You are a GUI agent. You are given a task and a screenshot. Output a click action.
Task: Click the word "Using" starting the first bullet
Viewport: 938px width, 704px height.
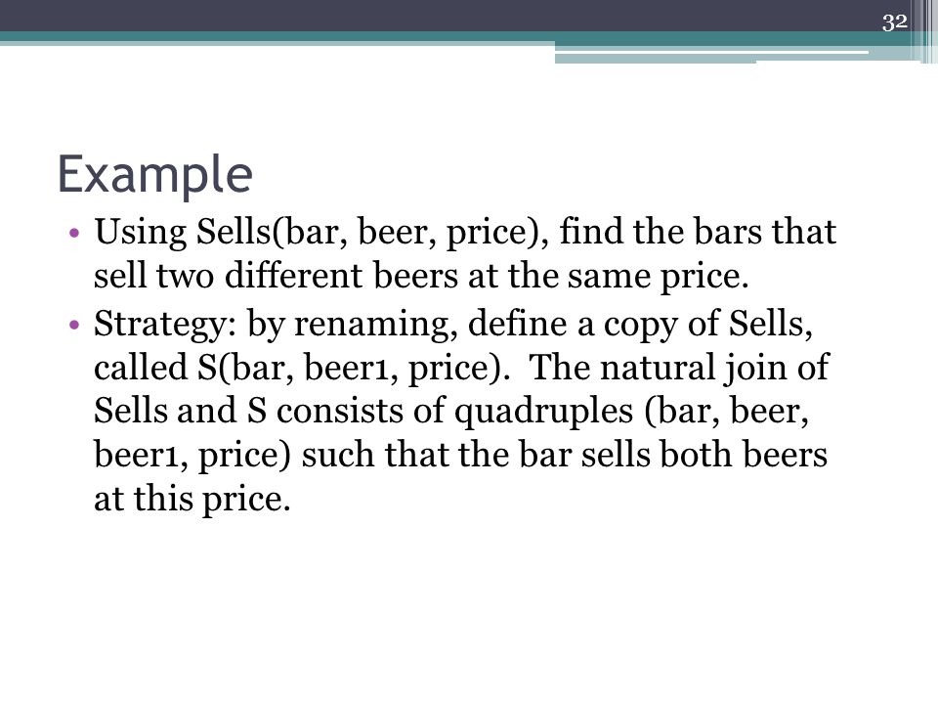[141, 234]
